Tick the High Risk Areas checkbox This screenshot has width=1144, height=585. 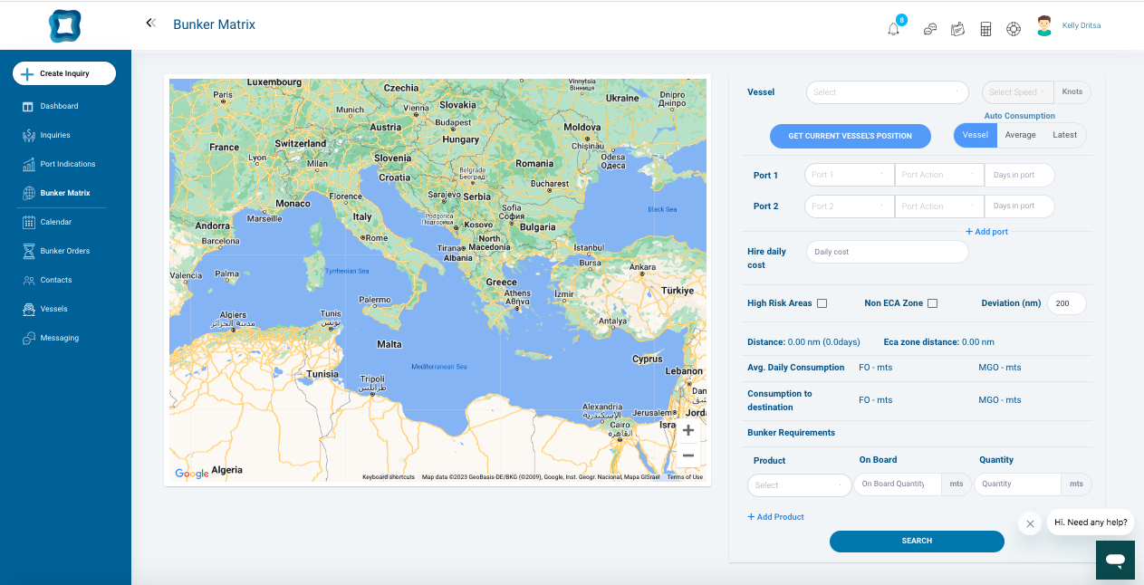822,303
